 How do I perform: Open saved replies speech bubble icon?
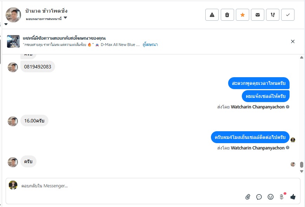point(259,197)
